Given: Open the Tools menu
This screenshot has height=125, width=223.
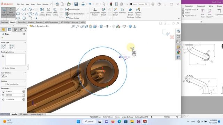Looking at the screenshot, I should [39, 4].
